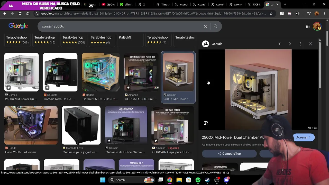The image size is (329, 185).
Task: Switch to the Kick allanst tab
Action: click(x=126, y=4)
